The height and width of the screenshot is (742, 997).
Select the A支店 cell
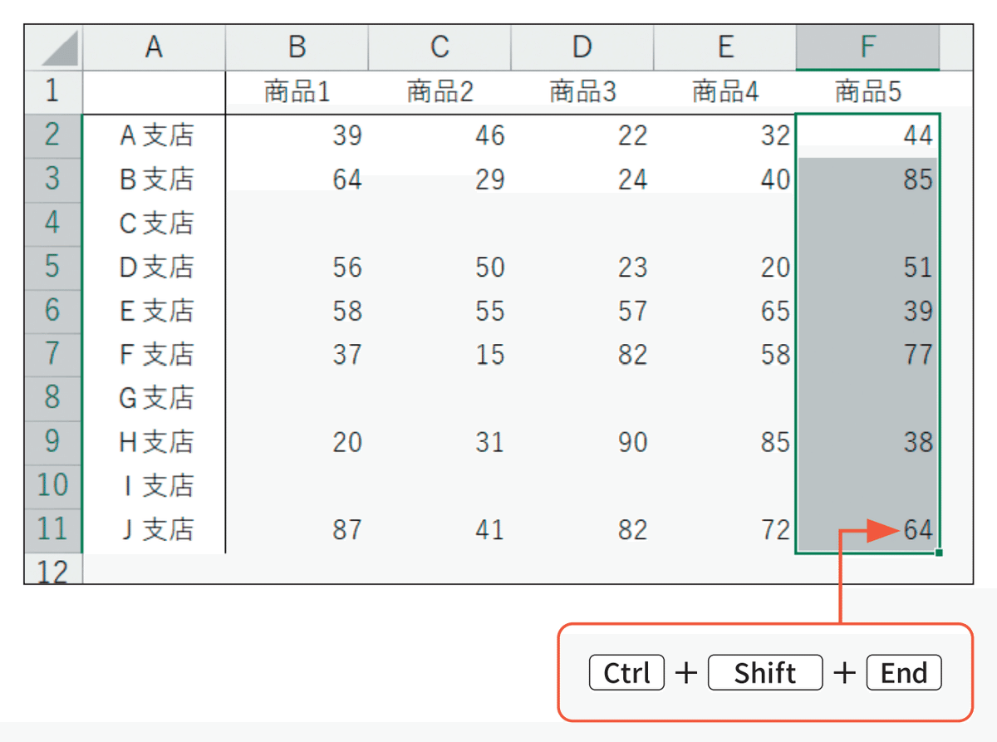click(x=155, y=135)
